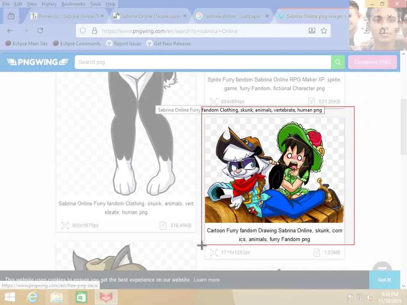The image size is (407, 305).
Task: Click the browser icon in taskbar
Action: point(106,297)
